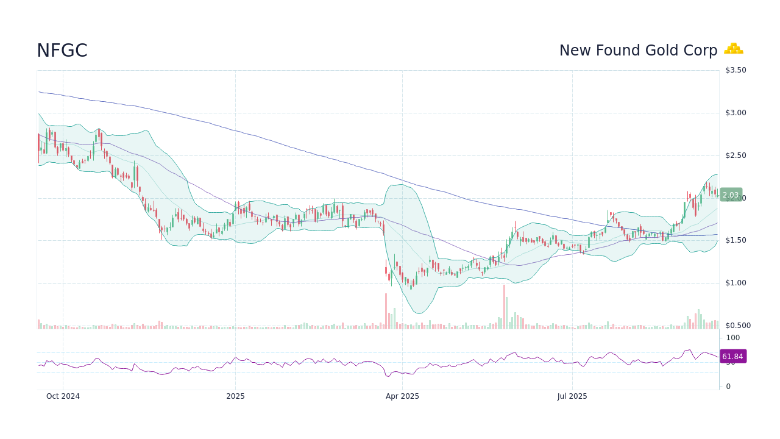780x439 pixels.
Task: Open the New Found Gold Corp company name
Action: click(639, 51)
